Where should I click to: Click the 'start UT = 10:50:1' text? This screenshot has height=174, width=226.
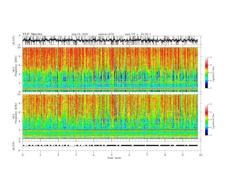[138, 34]
